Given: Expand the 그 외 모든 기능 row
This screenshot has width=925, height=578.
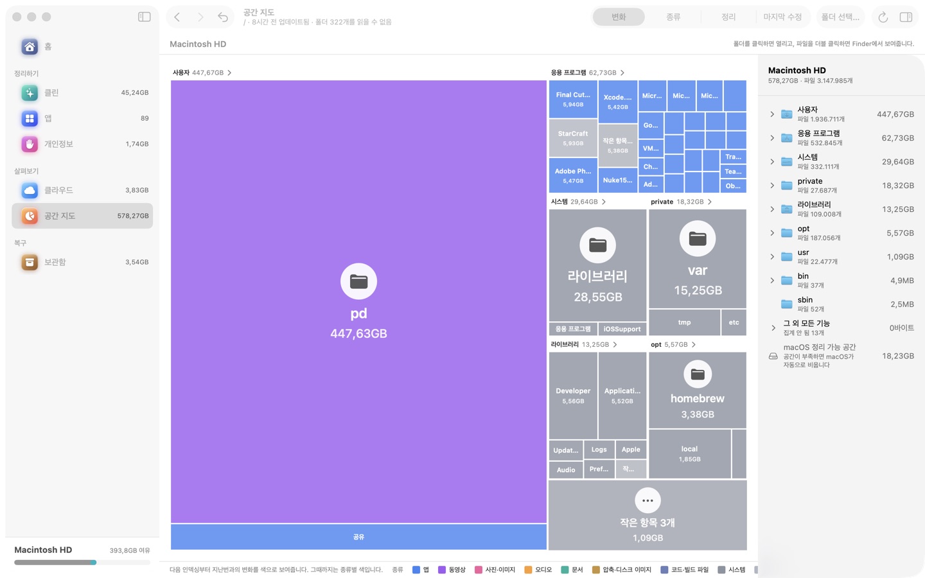Looking at the screenshot, I should [773, 328].
